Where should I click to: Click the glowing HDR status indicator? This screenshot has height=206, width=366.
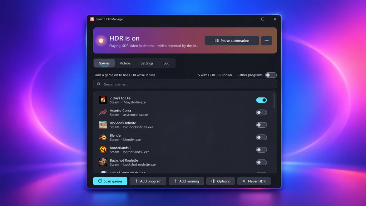[101, 41]
